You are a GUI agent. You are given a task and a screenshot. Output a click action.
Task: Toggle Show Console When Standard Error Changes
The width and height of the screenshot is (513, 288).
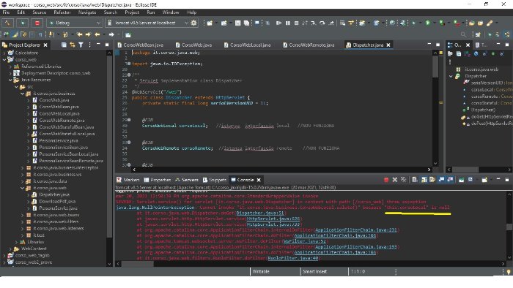pyautogui.click(x=450, y=180)
